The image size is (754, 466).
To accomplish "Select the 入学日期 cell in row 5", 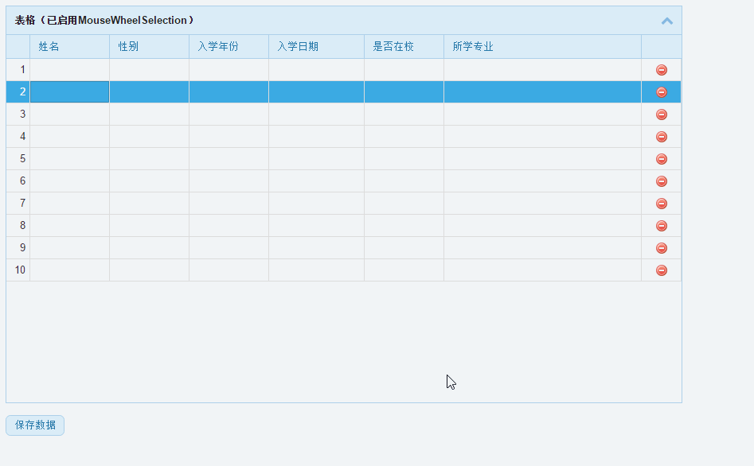I will pos(316,158).
